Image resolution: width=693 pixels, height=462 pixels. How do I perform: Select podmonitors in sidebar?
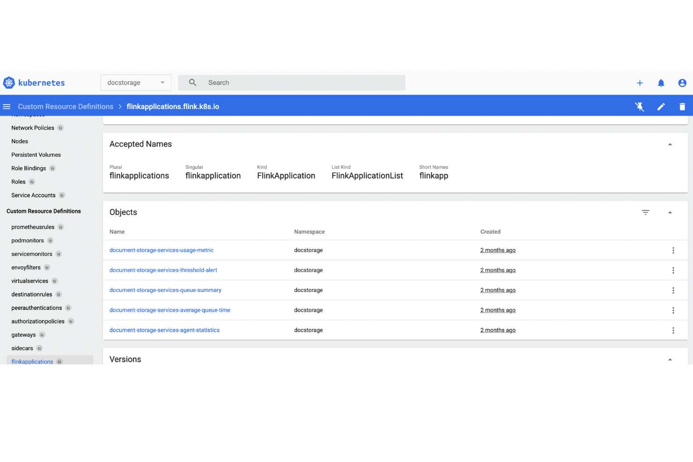coord(28,241)
